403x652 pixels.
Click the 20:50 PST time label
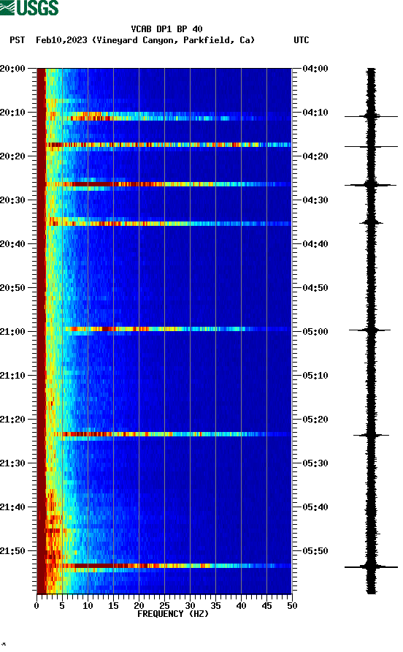tap(13, 288)
